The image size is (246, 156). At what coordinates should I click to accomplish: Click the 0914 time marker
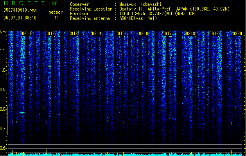tap(97, 33)
